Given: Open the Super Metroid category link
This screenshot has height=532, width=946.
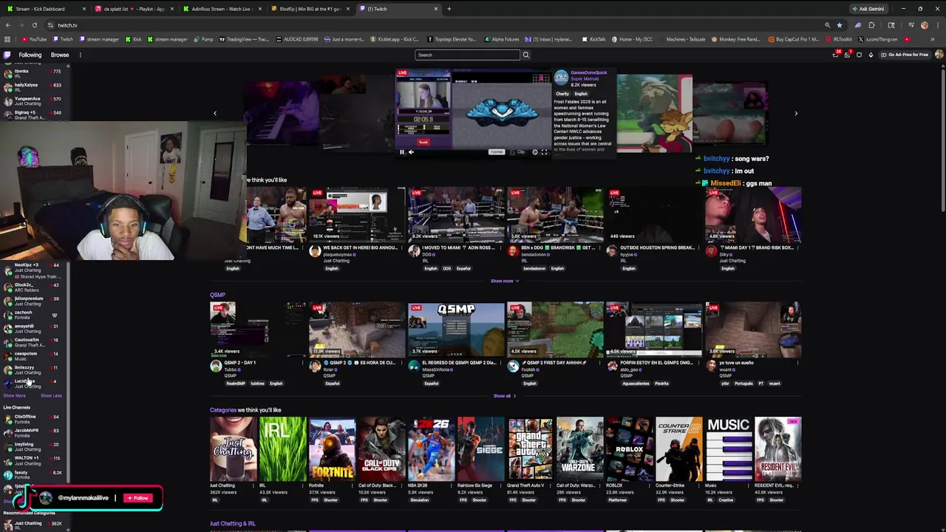Looking at the screenshot, I should (585, 78).
